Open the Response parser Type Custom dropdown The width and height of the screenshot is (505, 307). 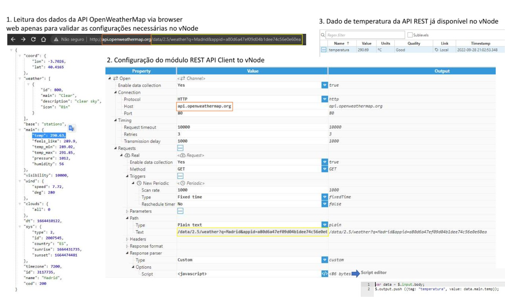click(x=325, y=260)
